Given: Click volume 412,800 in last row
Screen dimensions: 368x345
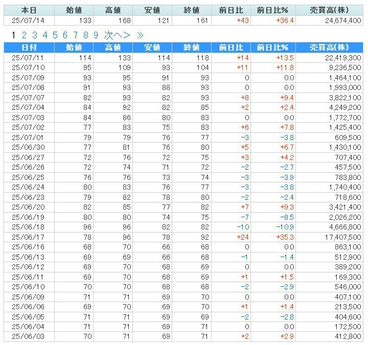Looking at the screenshot, I should (348, 336).
